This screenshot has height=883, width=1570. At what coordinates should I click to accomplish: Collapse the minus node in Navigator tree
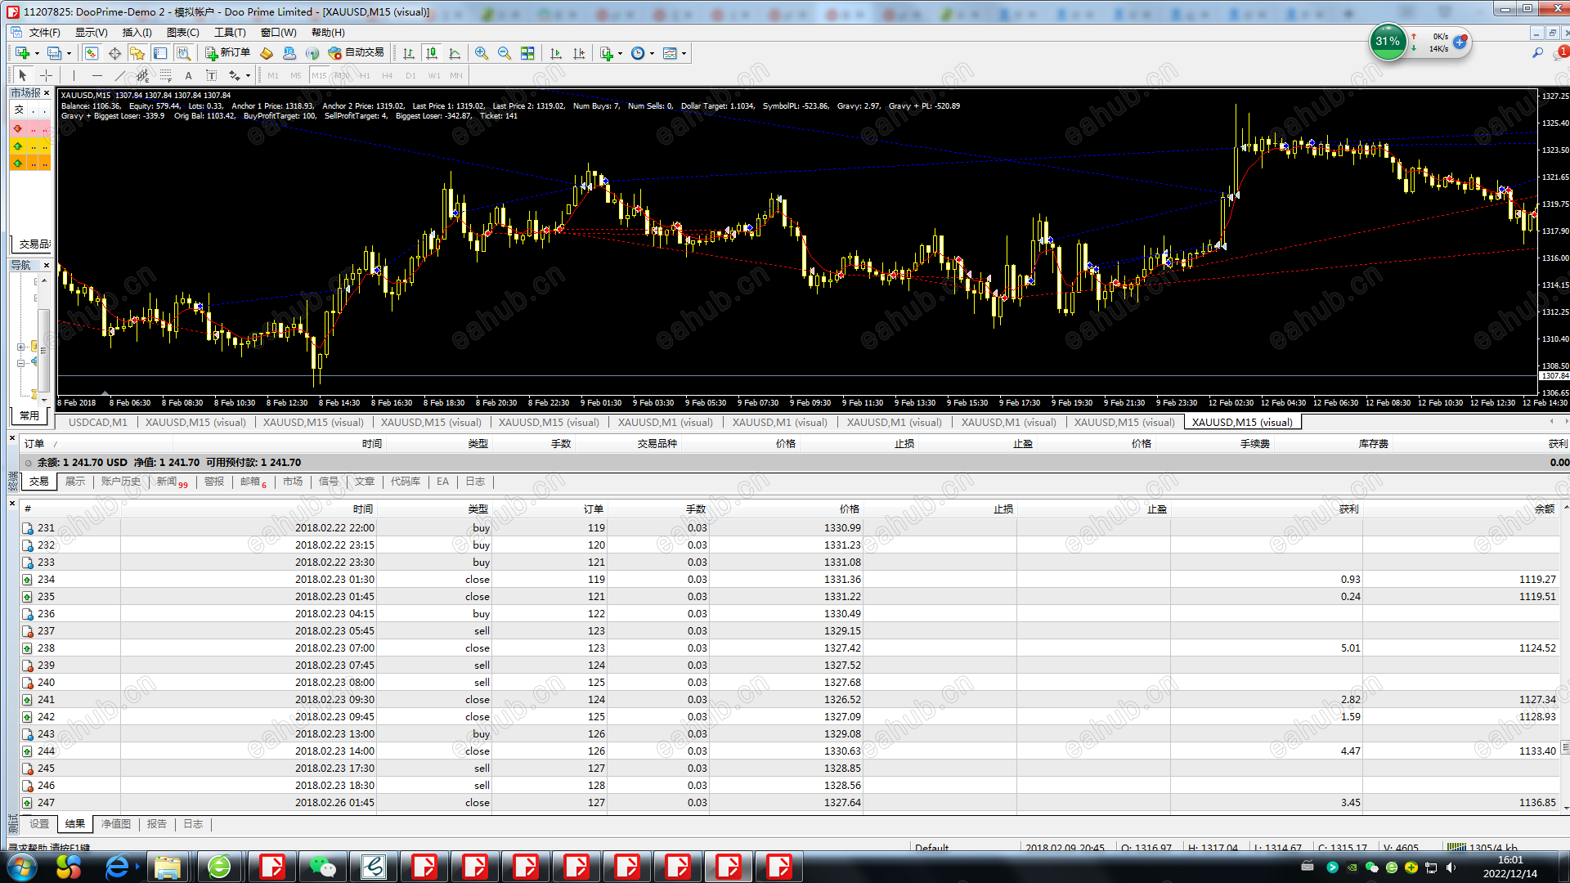[20, 363]
